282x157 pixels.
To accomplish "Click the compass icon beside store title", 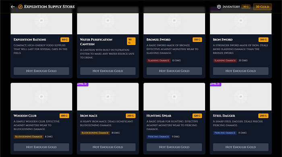I will pyautogui.click(x=20, y=7).
